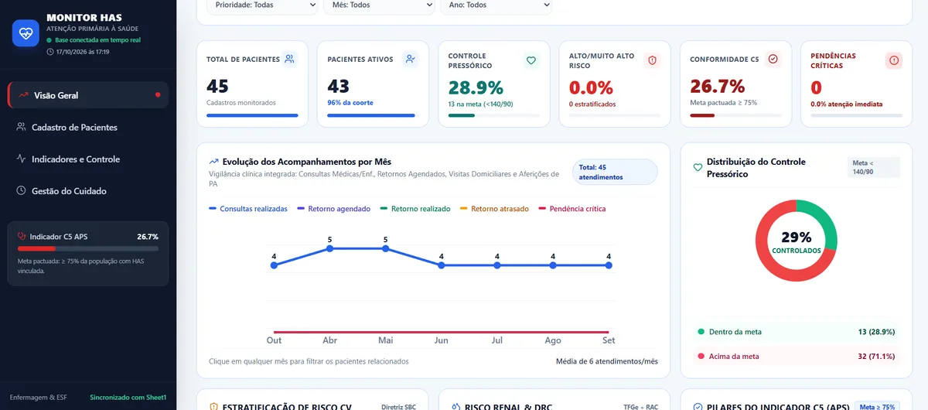The height and width of the screenshot is (410, 928).
Task: Click the 0.0% atenção imediata text
Action: coord(846,104)
